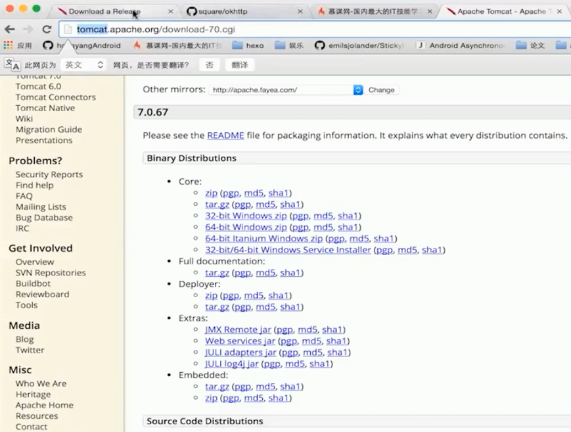
Task: Open the Blog link under Media
Action: [25, 339]
